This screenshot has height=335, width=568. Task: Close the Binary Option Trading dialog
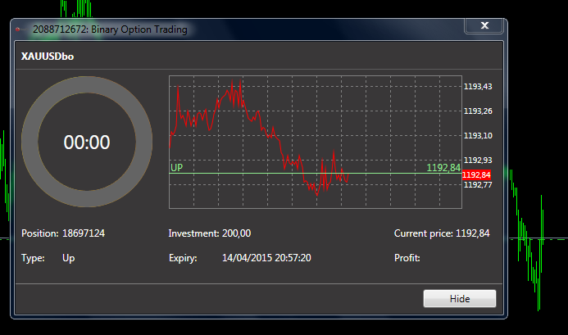[x=484, y=25]
